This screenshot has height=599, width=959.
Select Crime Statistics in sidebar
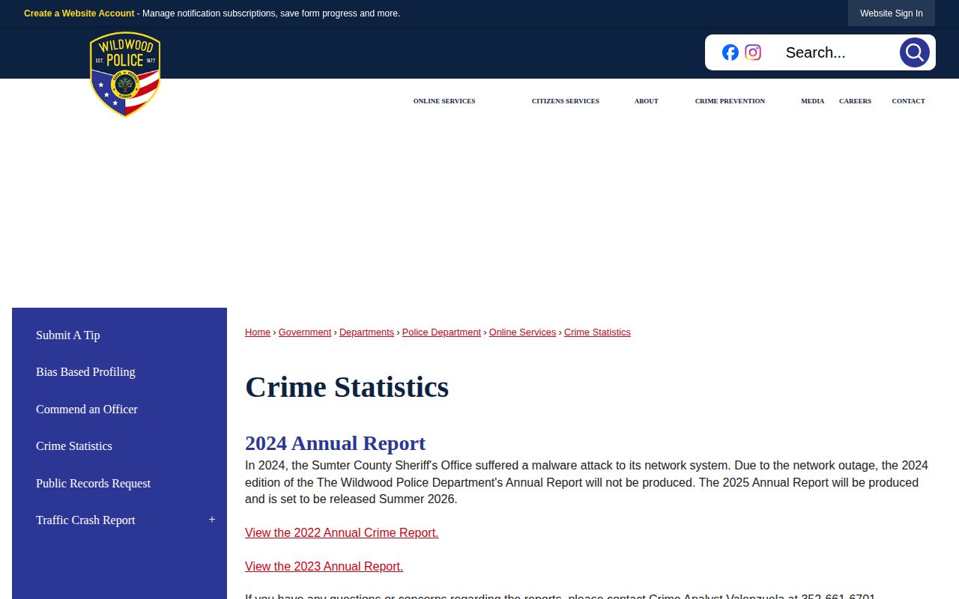pyautogui.click(x=74, y=446)
